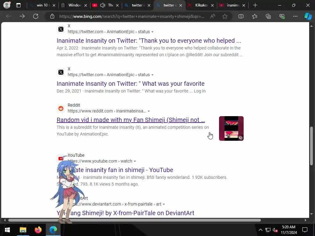Add this page to favorites star
315x236 pixels.
[225, 16]
